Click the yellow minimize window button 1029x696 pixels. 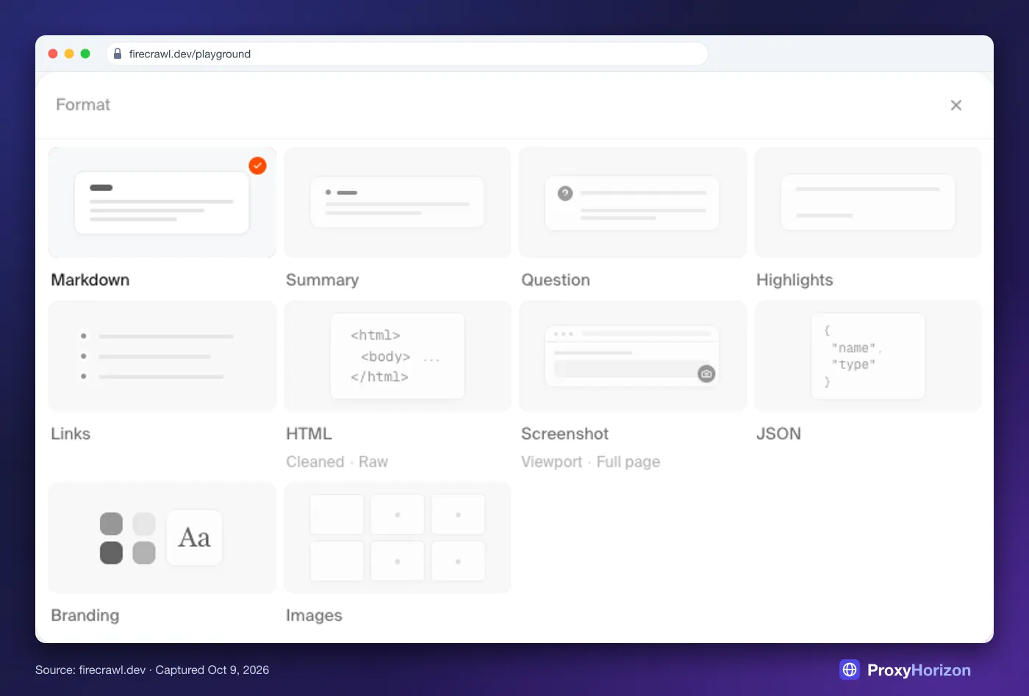coord(69,54)
